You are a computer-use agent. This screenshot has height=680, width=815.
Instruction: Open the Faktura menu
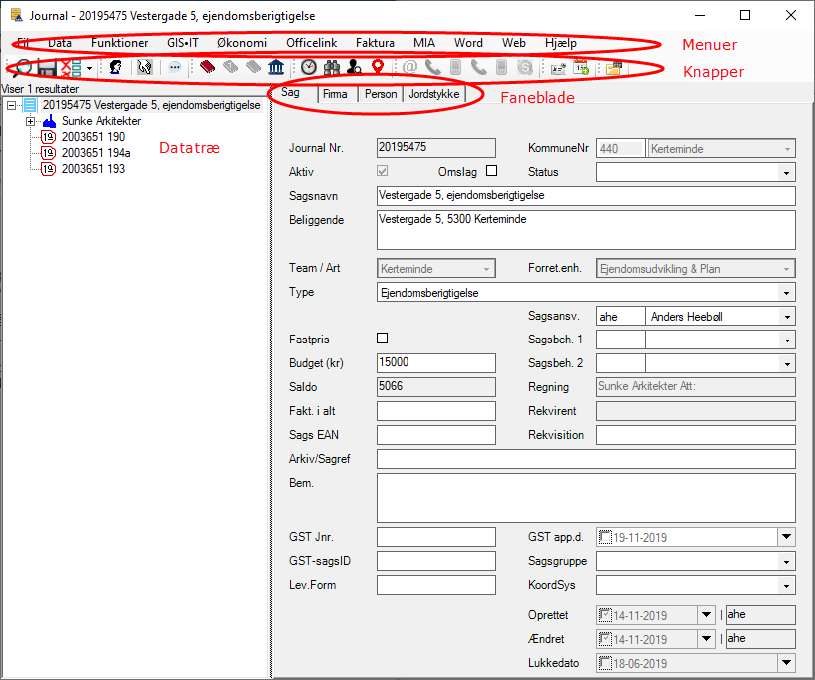point(376,43)
